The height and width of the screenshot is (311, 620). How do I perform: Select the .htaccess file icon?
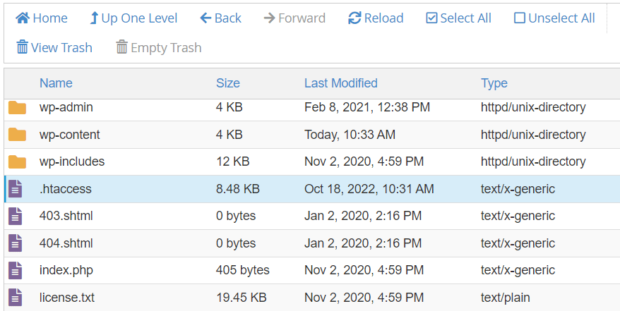(x=16, y=189)
